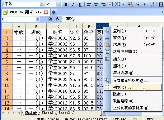Viewport: 164px width, 120px height.
Task: Click the select-all corner box
Action: pyautogui.click(x=7, y=26)
